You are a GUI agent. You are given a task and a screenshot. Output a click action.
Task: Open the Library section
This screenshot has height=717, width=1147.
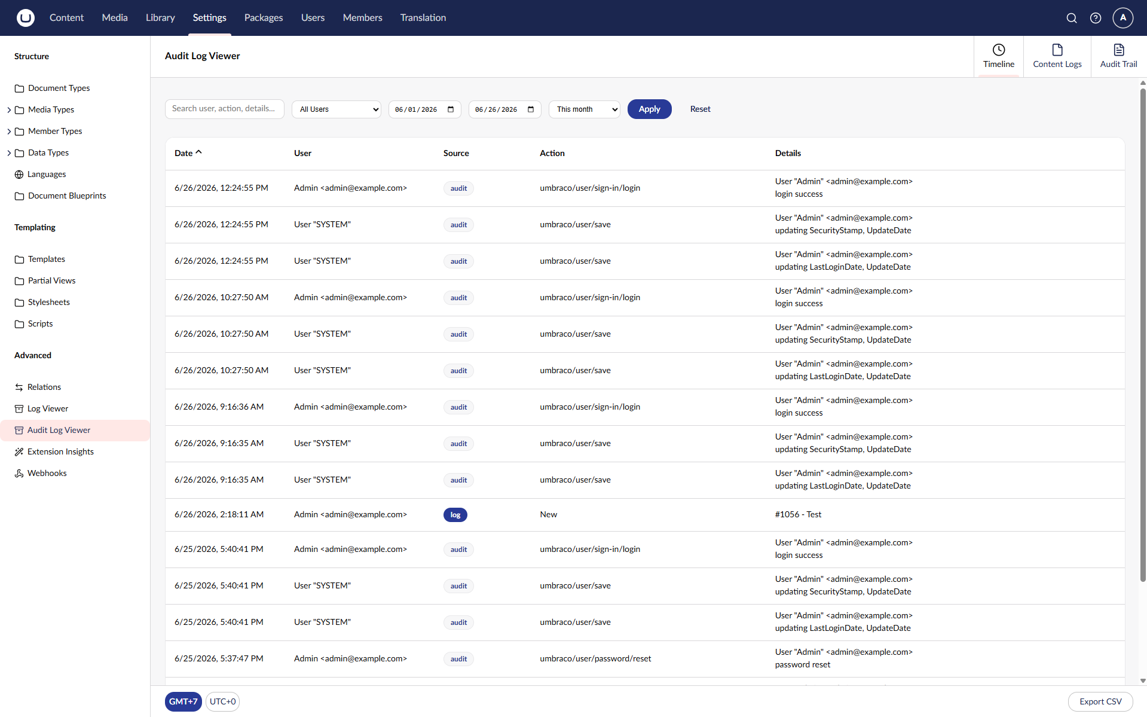pos(160,18)
